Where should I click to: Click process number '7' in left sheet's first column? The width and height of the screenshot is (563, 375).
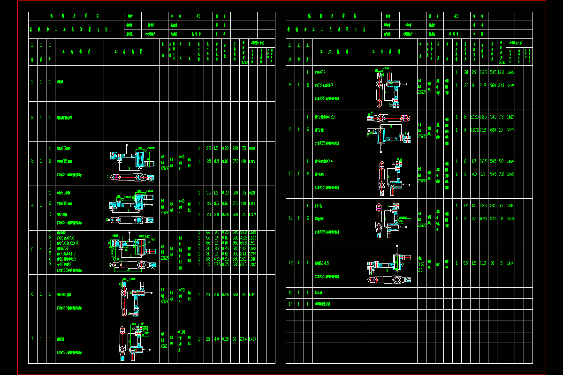coord(32,339)
